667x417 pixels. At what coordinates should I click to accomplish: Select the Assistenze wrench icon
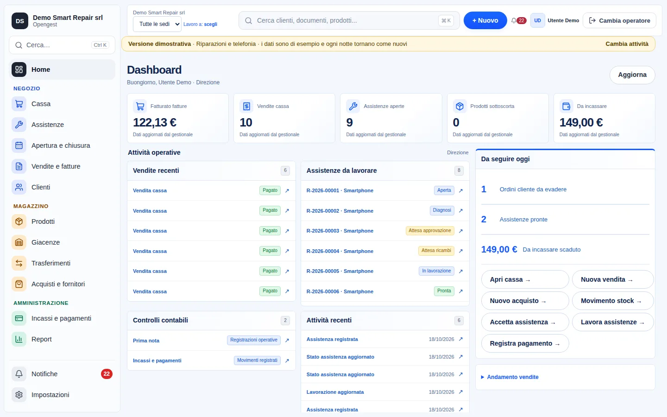click(x=19, y=125)
